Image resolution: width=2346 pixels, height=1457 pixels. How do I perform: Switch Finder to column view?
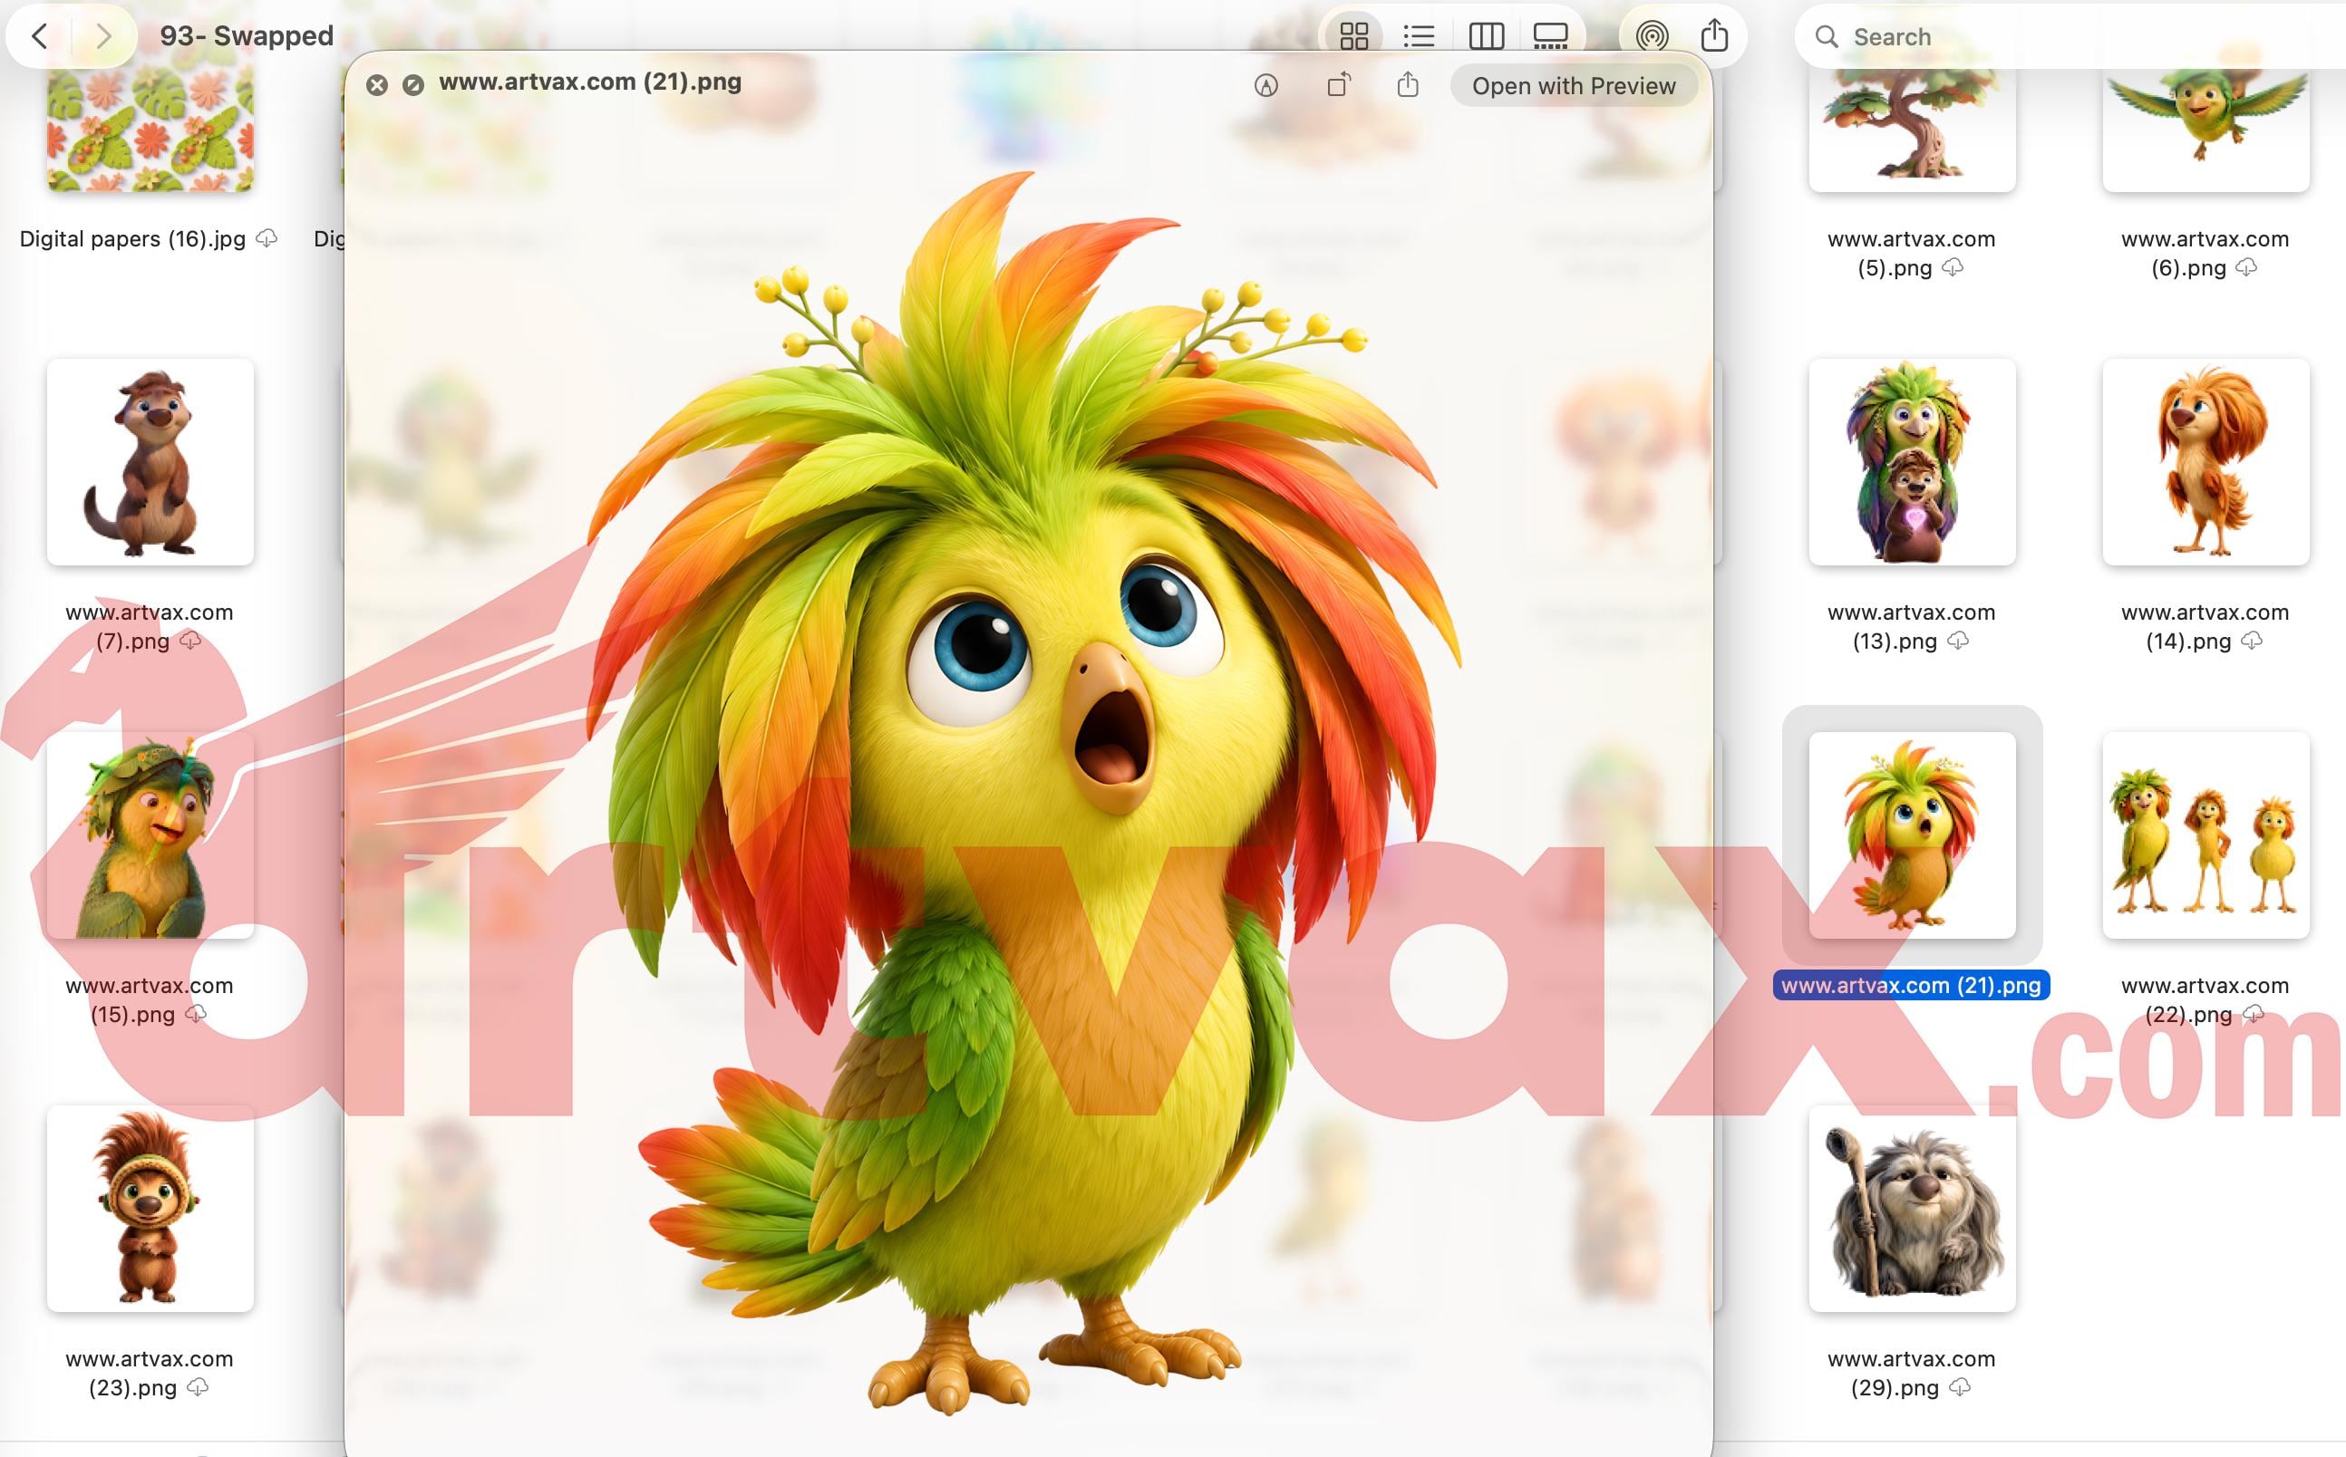pyautogui.click(x=1485, y=36)
